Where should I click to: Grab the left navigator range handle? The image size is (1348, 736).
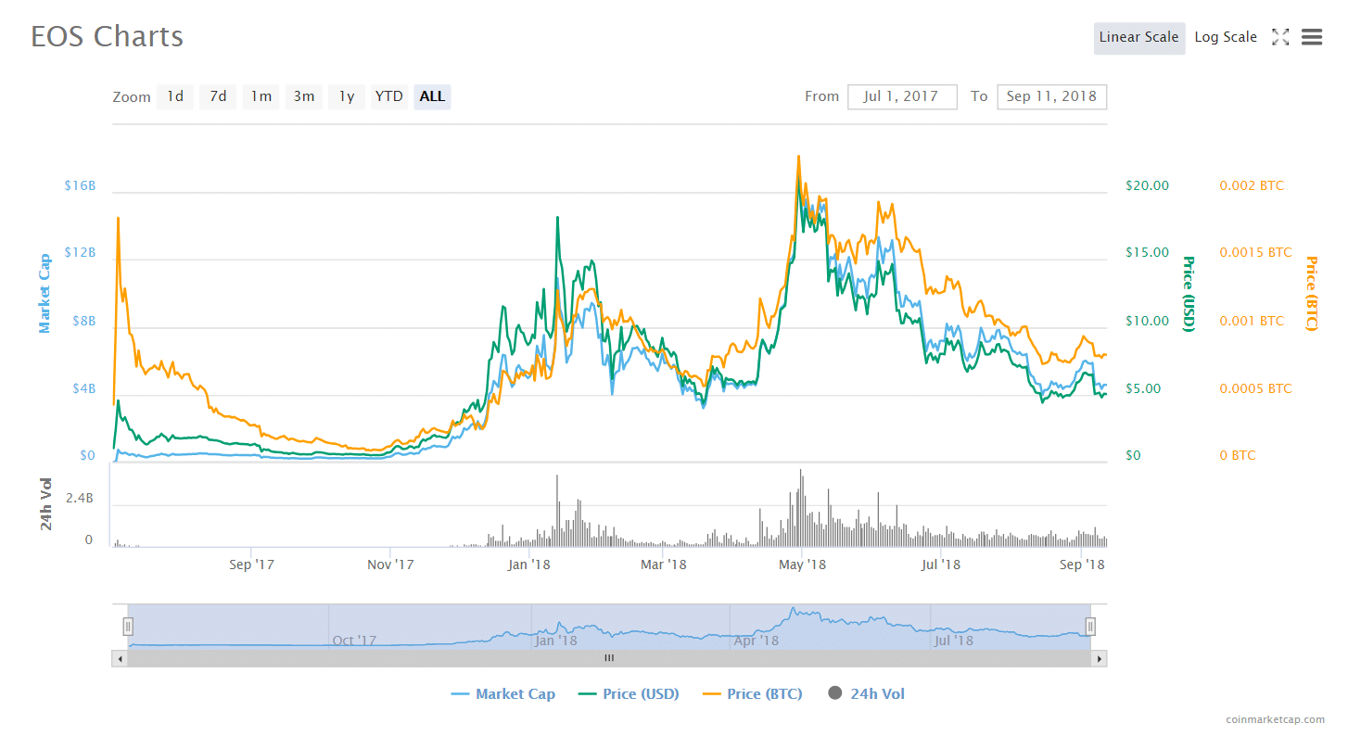click(x=129, y=627)
